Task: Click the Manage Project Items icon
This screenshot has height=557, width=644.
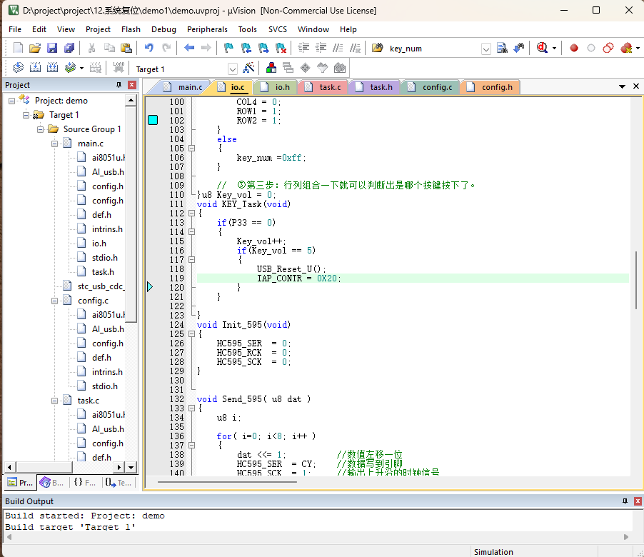Action: tap(271, 68)
